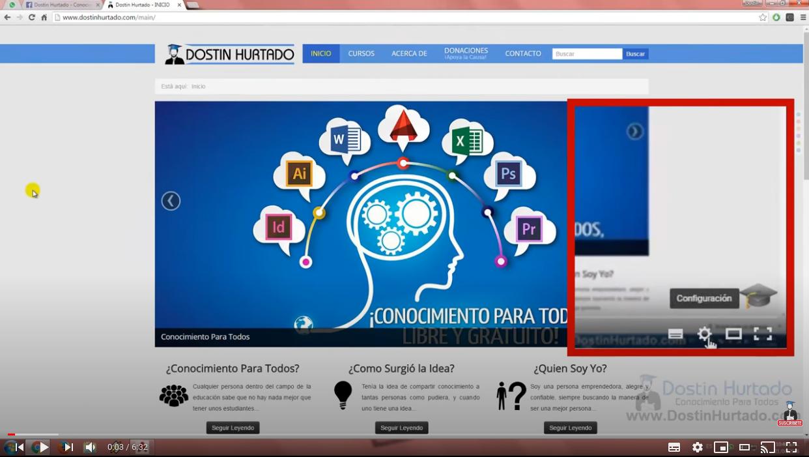
Task: Click the InDesign Id icon in slide
Action: [278, 228]
